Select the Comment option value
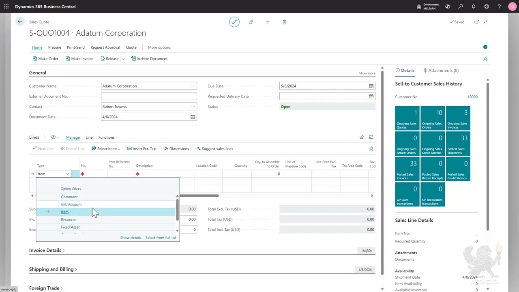The image size is (519, 292). coord(69,197)
